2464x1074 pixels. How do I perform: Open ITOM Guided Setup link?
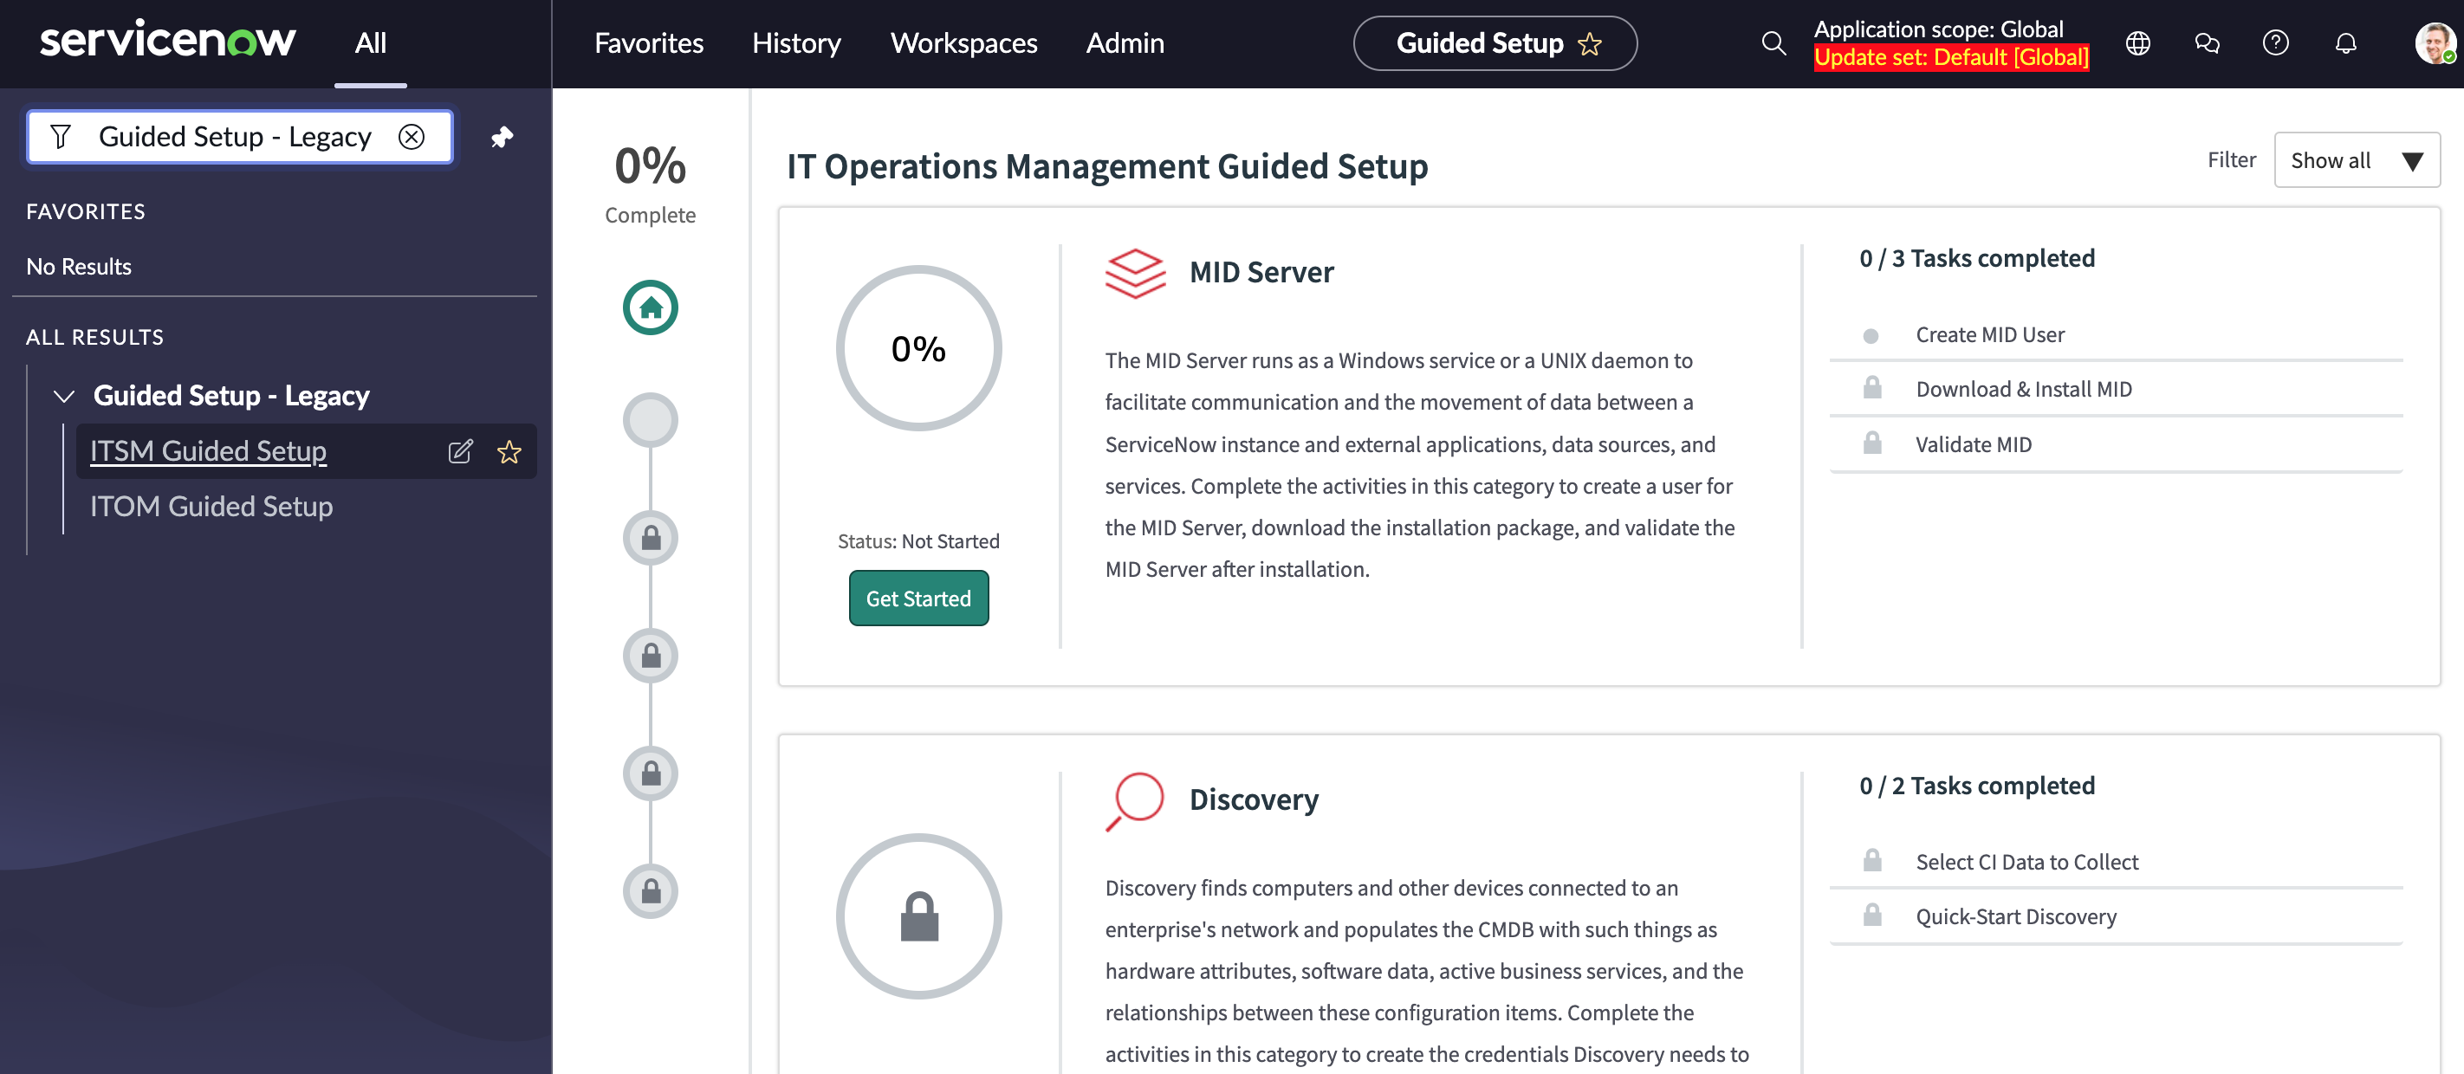[x=211, y=506]
